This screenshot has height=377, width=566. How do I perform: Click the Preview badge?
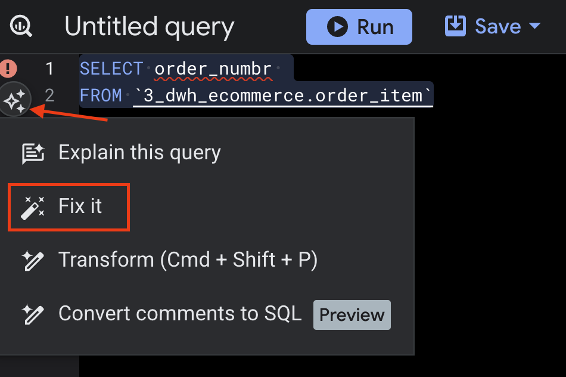click(352, 315)
